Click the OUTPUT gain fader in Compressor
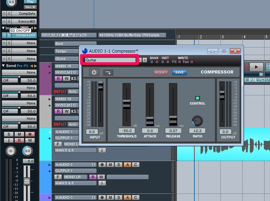This screenshot has height=201, width=270. [222, 96]
